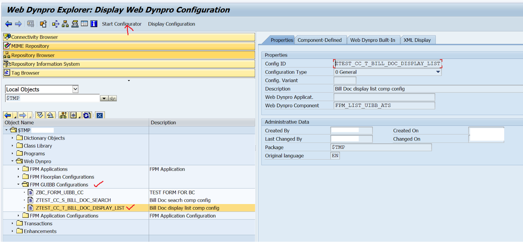Click the blue back arrow in top toolbar

pyautogui.click(x=8, y=24)
